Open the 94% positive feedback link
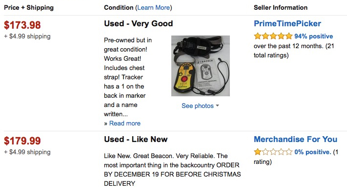347x196 pixels. pyautogui.click(x=313, y=36)
